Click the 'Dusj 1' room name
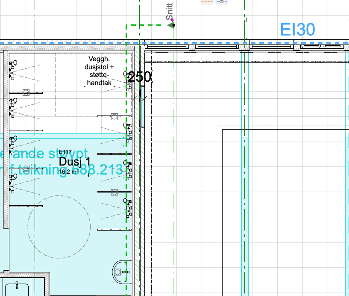The width and height of the screenshot is (349, 296). (x=75, y=162)
